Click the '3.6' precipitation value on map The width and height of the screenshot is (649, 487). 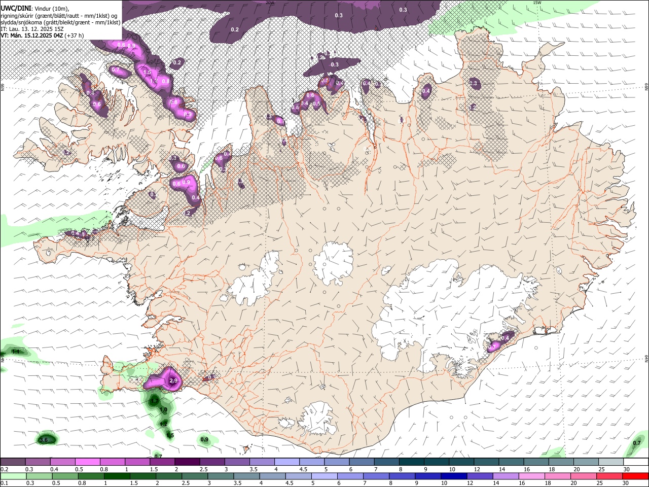44,440
